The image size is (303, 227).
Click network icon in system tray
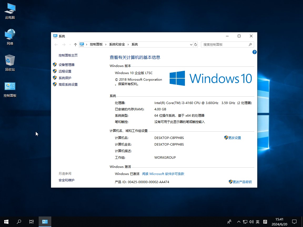pos(245,221)
